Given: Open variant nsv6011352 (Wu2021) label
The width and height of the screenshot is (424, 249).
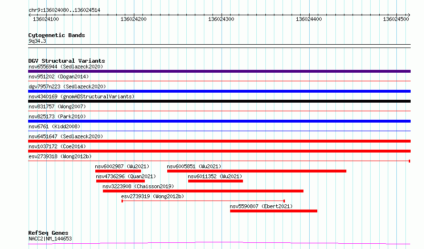Looking at the screenshot, I should (215, 176).
